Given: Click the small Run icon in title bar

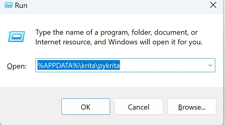Looking at the screenshot, I should pyautogui.click(x=8, y=5).
